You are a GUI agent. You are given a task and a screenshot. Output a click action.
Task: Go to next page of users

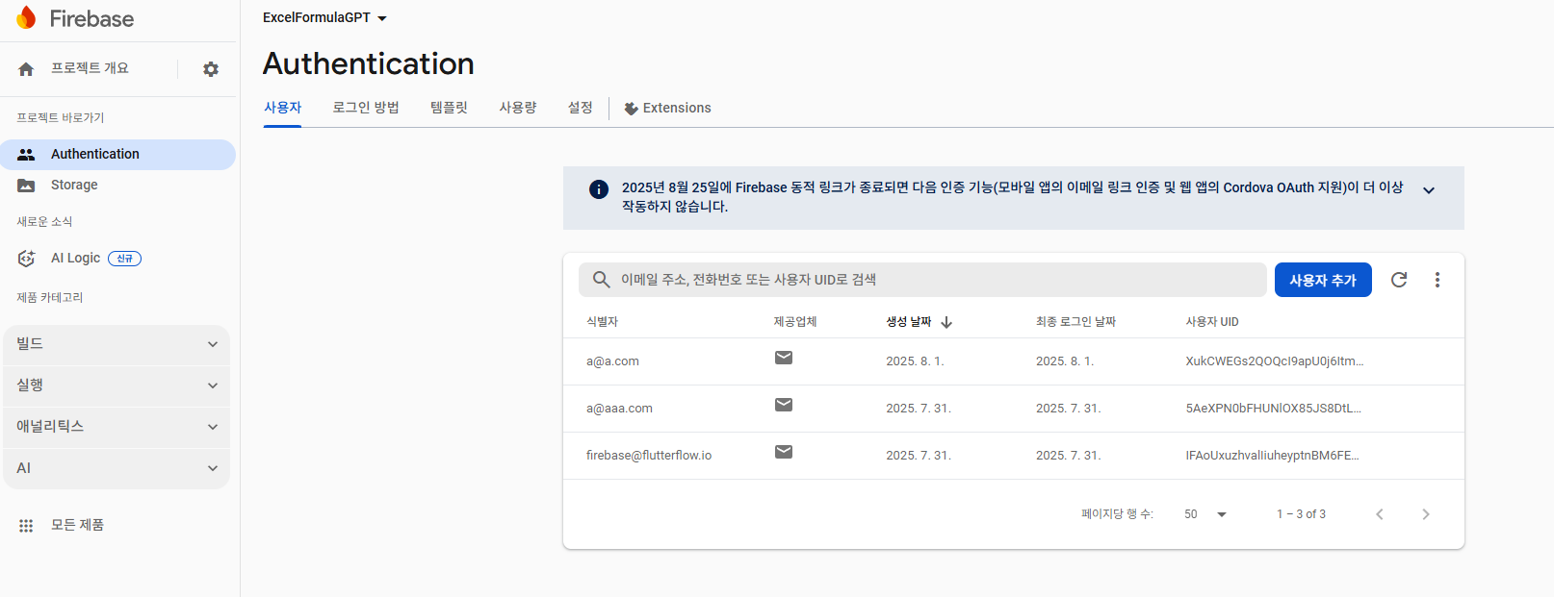pyautogui.click(x=1426, y=514)
